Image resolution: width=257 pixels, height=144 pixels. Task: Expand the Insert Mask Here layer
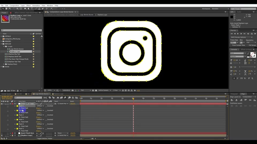tap(10, 133)
